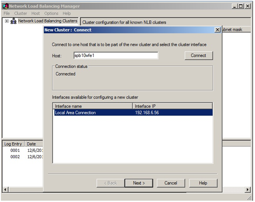The width and height of the screenshot is (255, 202).
Task: Open the Options menu
Action: (51, 13)
